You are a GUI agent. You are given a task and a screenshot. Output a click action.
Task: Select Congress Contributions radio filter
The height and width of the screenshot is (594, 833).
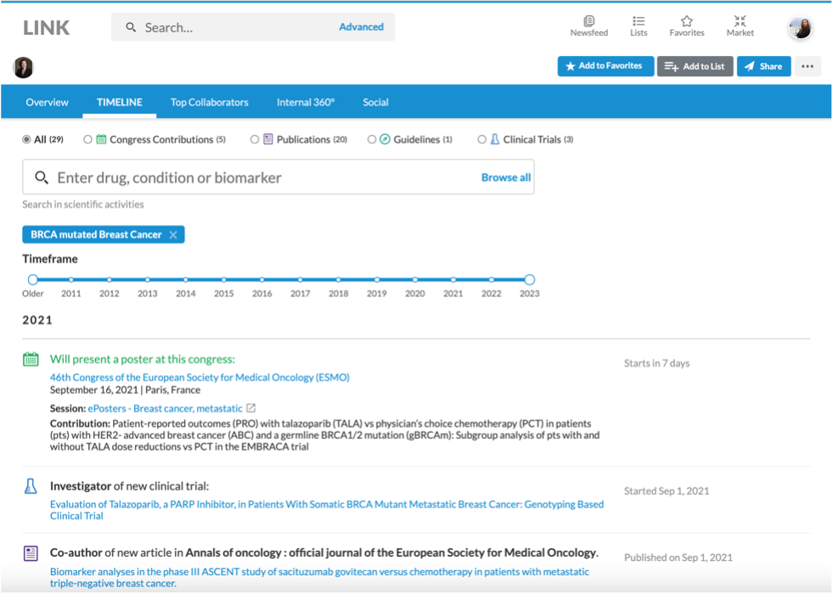(x=88, y=139)
